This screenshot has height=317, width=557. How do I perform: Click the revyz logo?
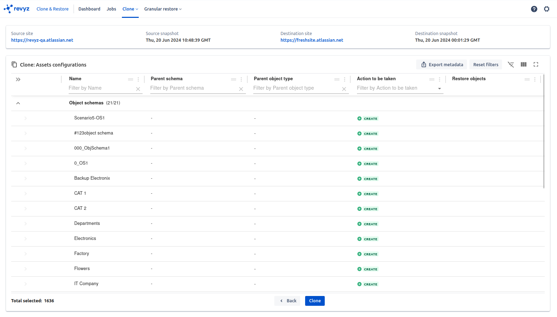(x=16, y=9)
